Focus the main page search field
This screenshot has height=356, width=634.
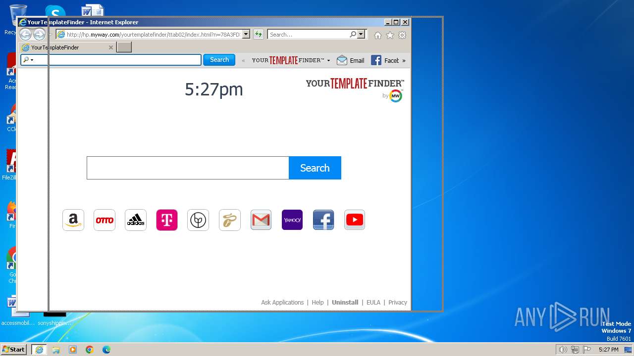188,168
